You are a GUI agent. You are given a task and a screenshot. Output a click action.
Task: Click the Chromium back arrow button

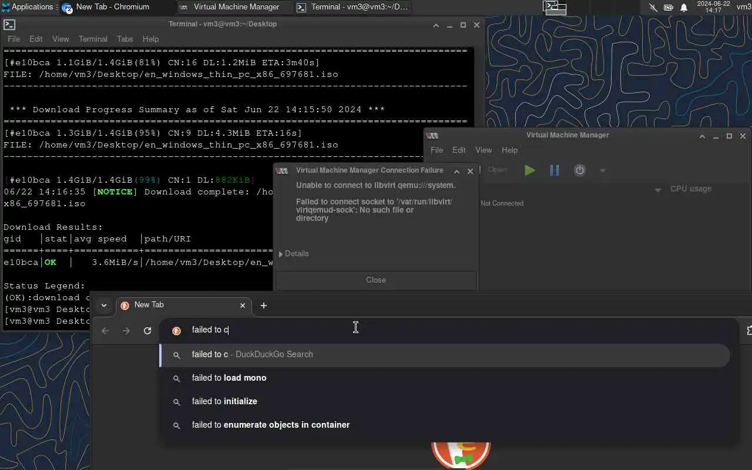click(105, 331)
